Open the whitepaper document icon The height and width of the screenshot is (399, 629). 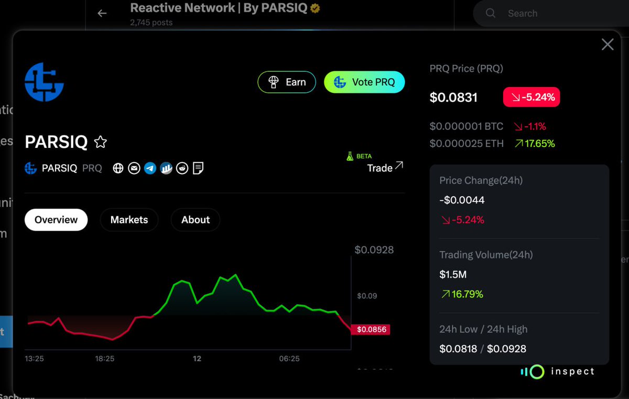tap(198, 168)
